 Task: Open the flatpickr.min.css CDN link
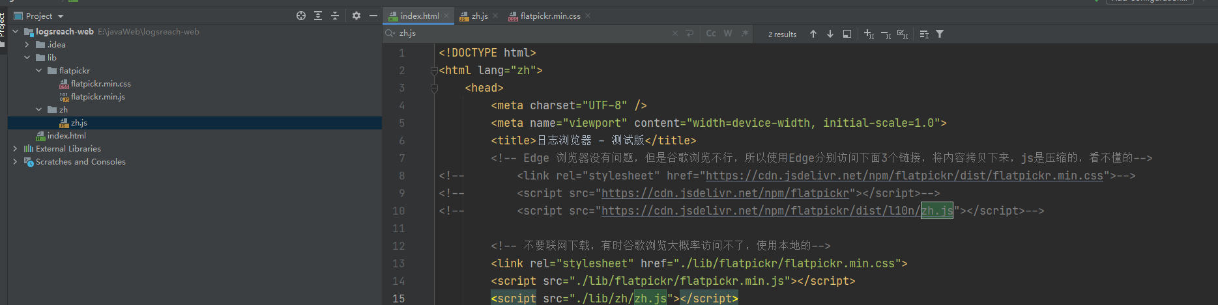(x=905, y=176)
